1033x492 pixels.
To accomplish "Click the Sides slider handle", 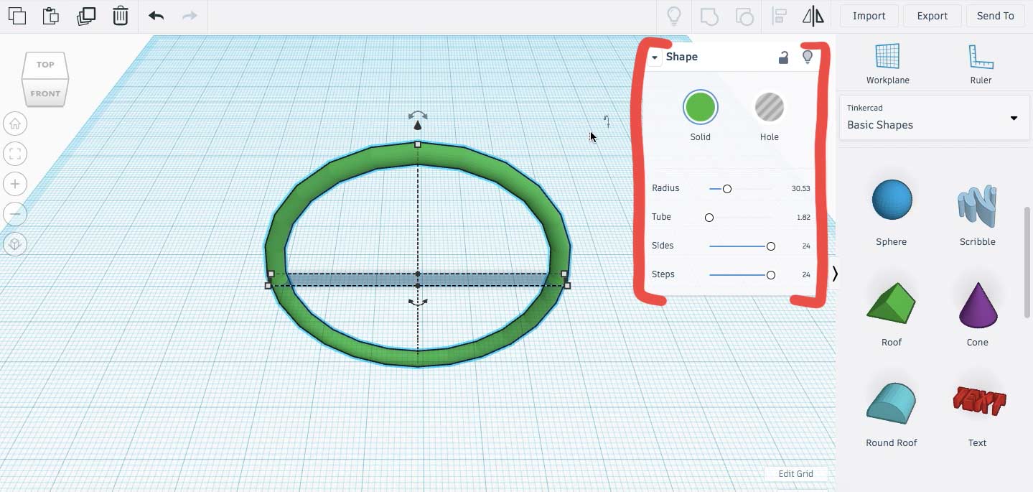I will point(771,246).
